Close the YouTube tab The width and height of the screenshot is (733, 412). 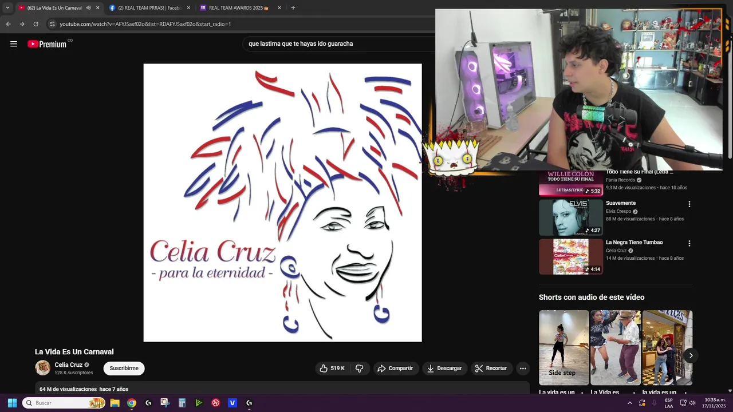(97, 8)
